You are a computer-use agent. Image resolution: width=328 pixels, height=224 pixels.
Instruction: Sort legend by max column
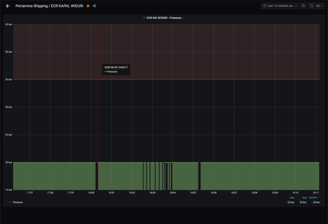[x=292, y=198]
